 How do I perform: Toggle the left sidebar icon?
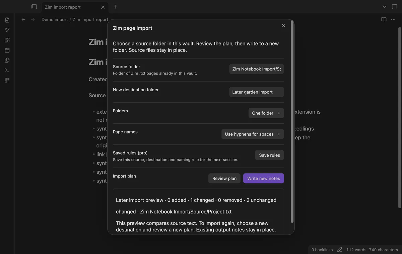[x=34, y=7]
